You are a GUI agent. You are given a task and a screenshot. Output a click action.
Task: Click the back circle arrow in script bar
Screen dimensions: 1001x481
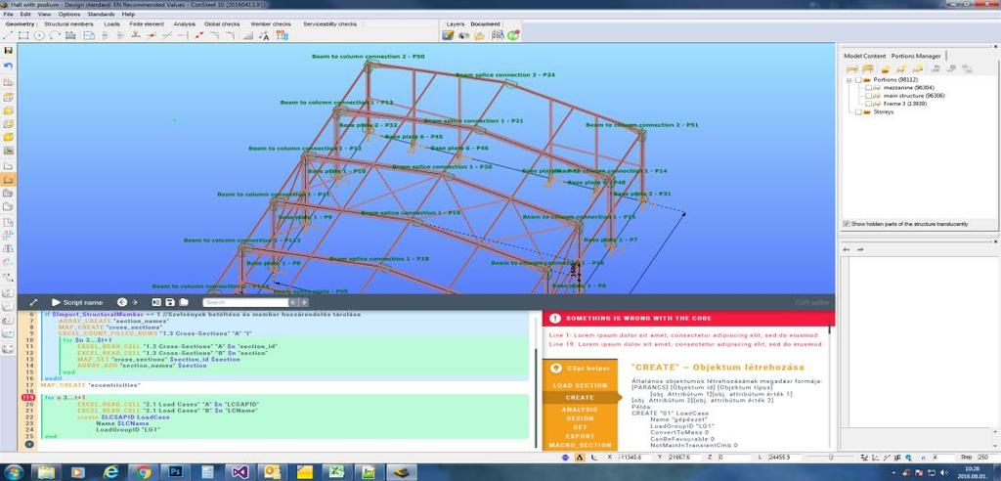[122, 302]
